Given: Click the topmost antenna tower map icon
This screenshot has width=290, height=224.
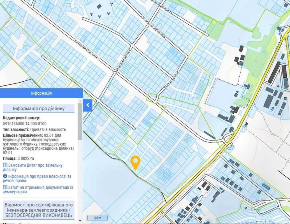Looking at the screenshot, I should [x=111, y=4].
